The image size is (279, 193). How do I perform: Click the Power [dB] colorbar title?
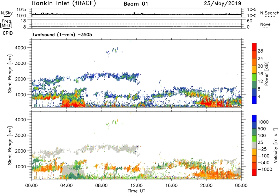266,74
